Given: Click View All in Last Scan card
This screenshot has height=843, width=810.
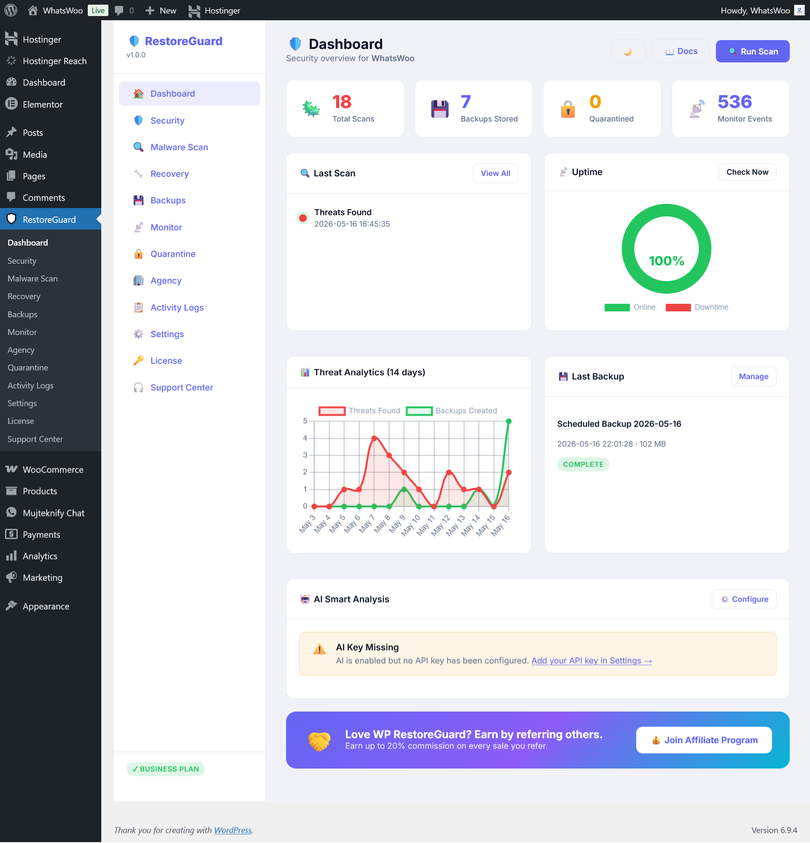Looking at the screenshot, I should pyautogui.click(x=495, y=173).
